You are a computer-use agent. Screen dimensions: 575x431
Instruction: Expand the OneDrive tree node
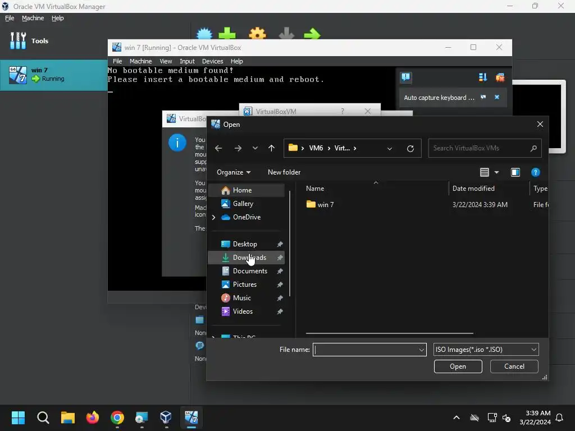[x=213, y=217]
